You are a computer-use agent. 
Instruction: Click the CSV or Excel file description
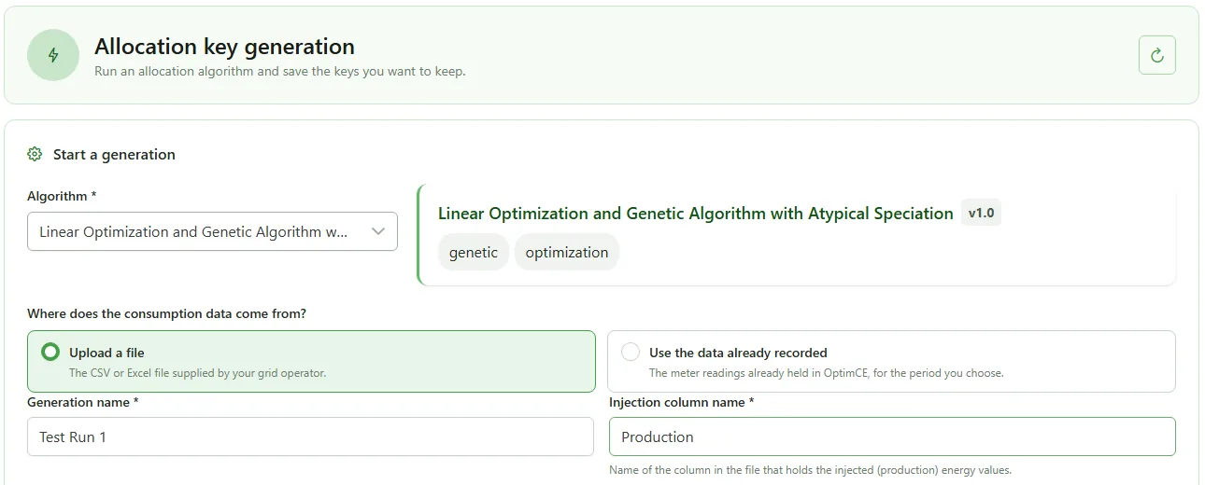pyautogui.click(x=198, y=373)
